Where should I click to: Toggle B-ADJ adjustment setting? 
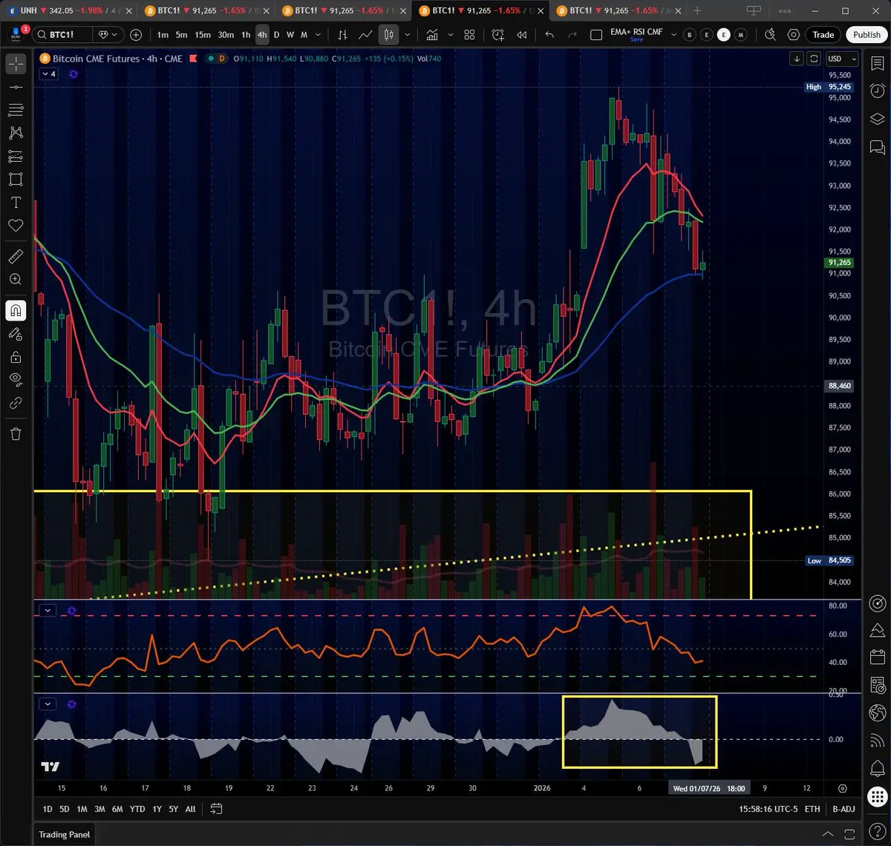tap(843, 809)
